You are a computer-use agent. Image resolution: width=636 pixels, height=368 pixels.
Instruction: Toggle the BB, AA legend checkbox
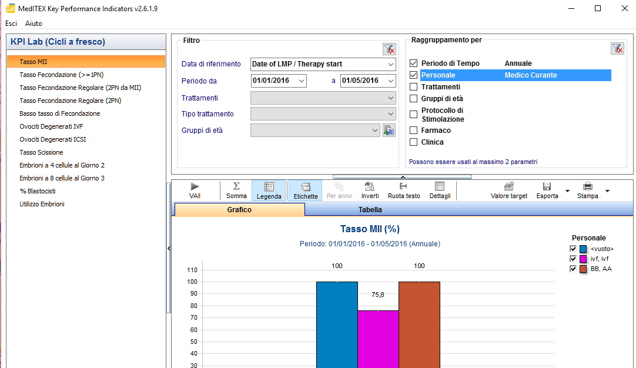(x=573, y=269)
